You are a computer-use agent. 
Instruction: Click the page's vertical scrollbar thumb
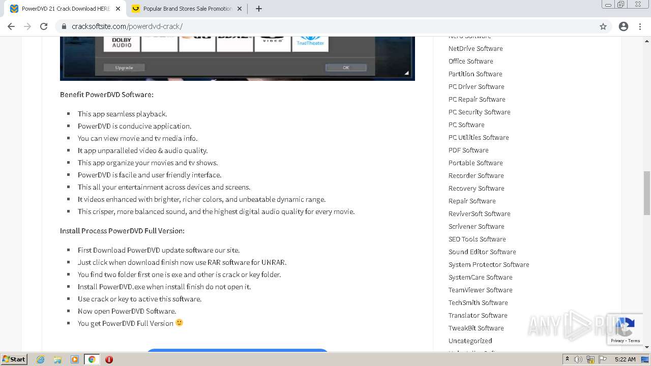(647, 193)
